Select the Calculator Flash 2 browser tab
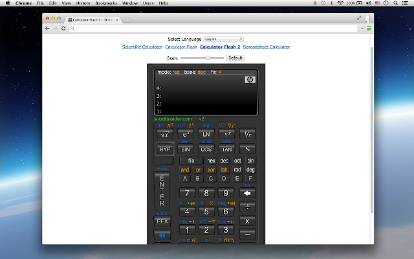Viewport: 414px width, 259px height. [x=93, y=20]
